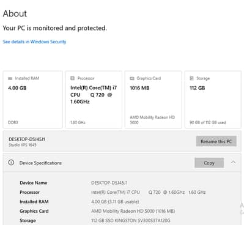
Task: Click the Device Specifications heading
Action: click(40, 163)
